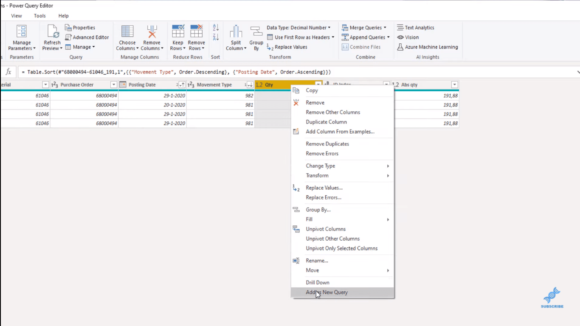Viewport: 580px width, 326px height.
Task: Select Remove Errors menu entry
Action: pyautogui.click(x=343, y=154)
